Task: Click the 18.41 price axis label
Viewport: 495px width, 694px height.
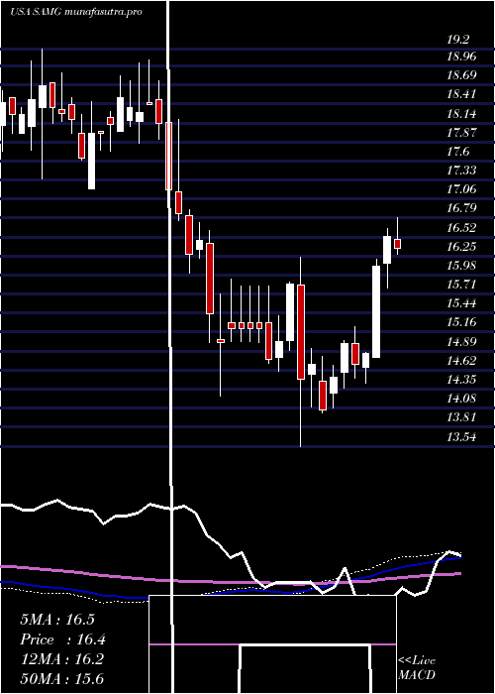Action: pyautogui.click(x=462, y=94)
